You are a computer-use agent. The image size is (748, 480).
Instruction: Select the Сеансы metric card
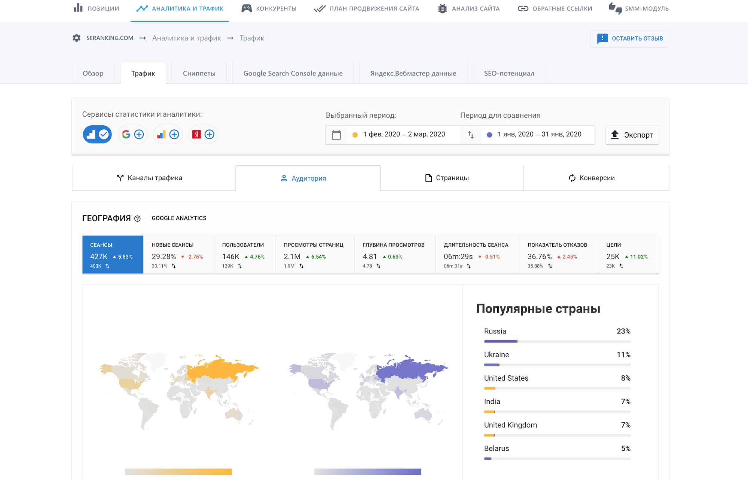click(x=113, y=255)
